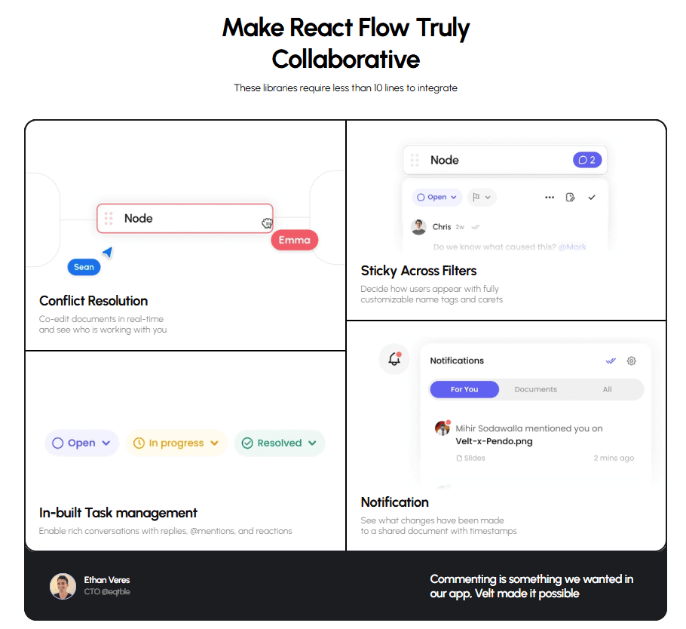Open Notifications settings via gear icon
Image resolution: width=686 pixels, height=629 pixels.
[x=630, y=361]
